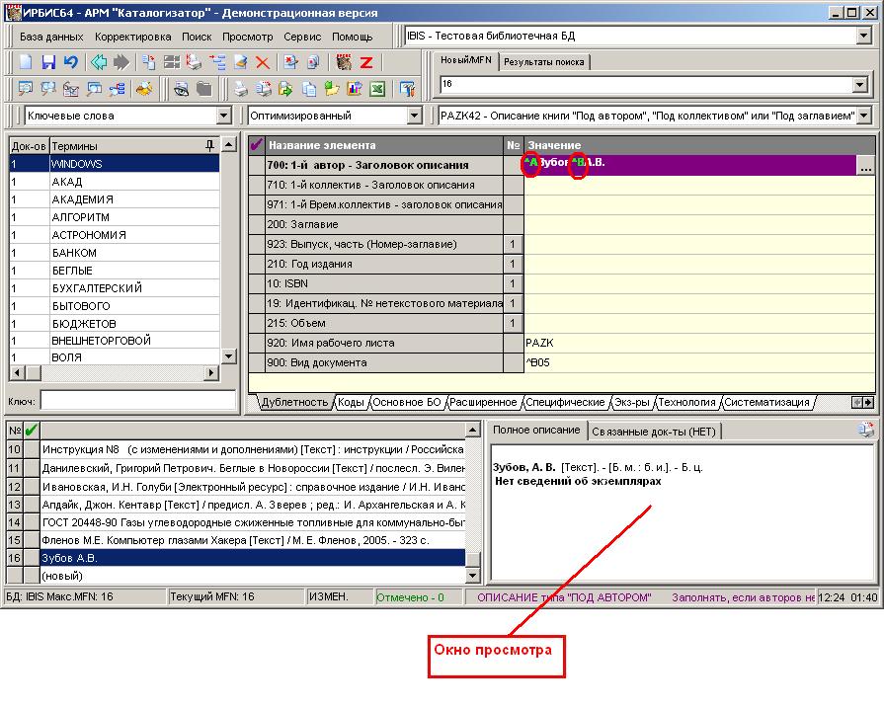The height and width of the screenshot is (709, 884).
Task: Click the search tree magnifier icon
Action: pos(117,89)
